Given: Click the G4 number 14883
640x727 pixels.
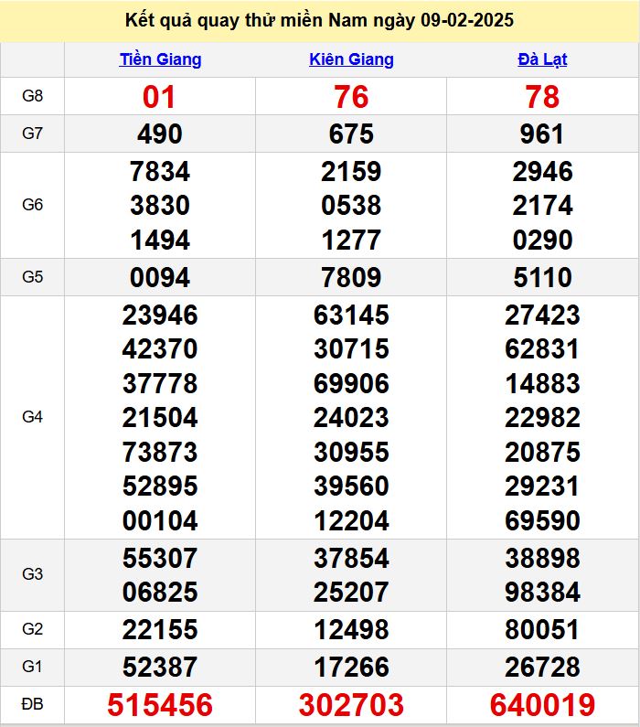Looking at the screenshot, I should [542, 384].
